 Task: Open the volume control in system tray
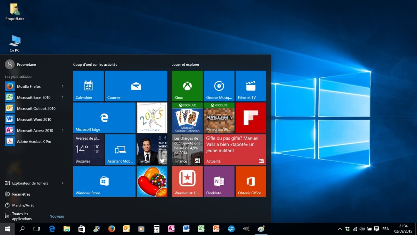(x=362, y=229)
